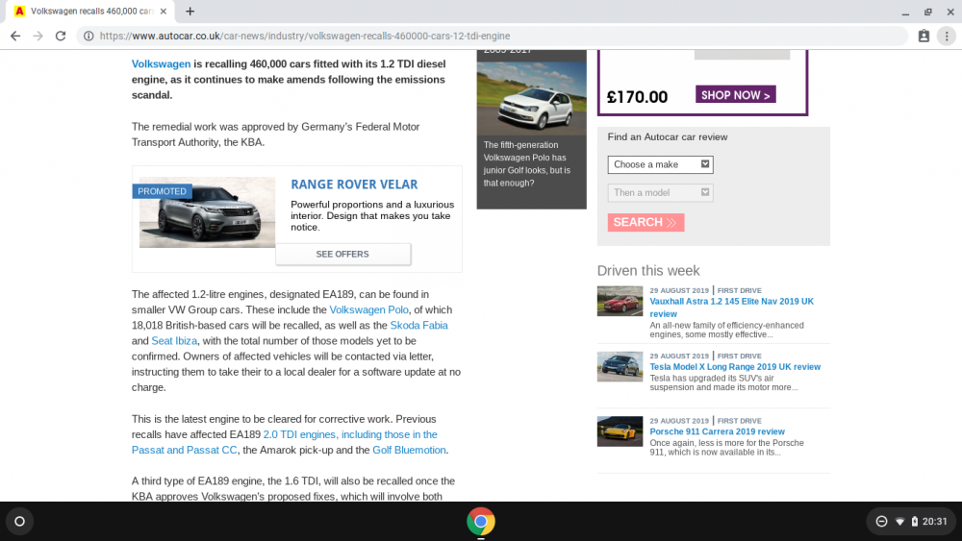962x541 pixels.
Task: Click the SEARCH button for car reviews
Action: [x=646, y=222]
